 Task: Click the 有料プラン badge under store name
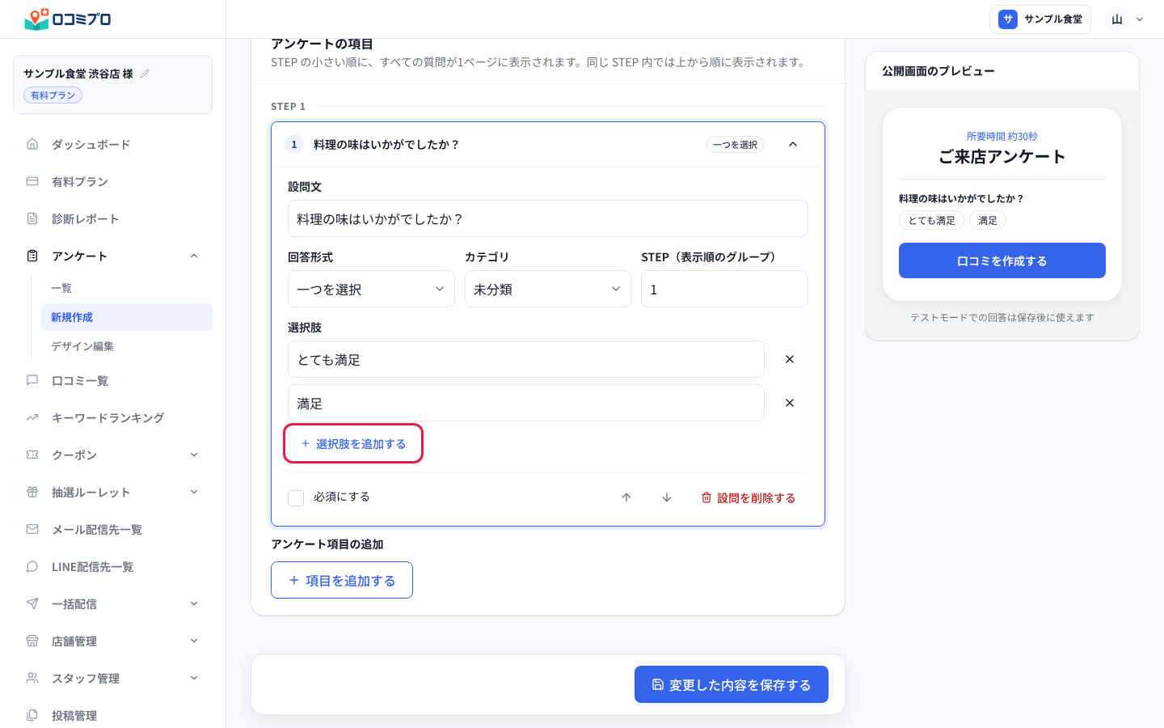point(53,95)
